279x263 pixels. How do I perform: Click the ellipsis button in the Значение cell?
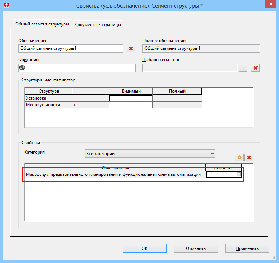tap(239, 175)
